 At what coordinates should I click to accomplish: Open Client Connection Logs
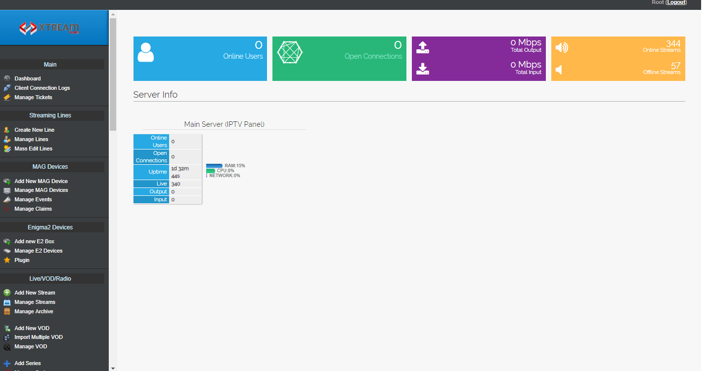coord(42,88)
